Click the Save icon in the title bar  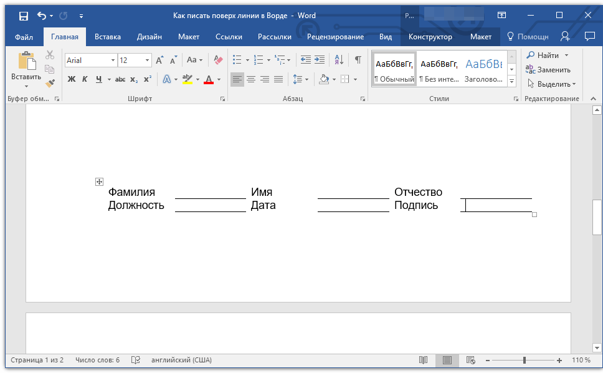(23, 16)
